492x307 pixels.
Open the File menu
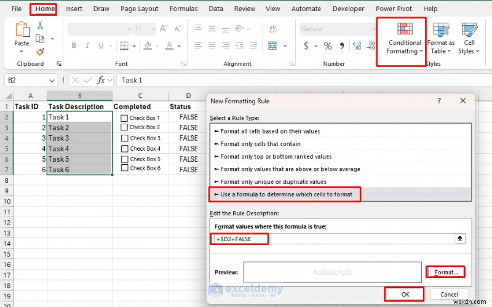(x=17, y=9)
